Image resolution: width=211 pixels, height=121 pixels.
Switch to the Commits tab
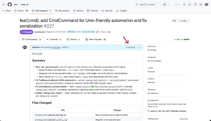click(x=54, y=39)
